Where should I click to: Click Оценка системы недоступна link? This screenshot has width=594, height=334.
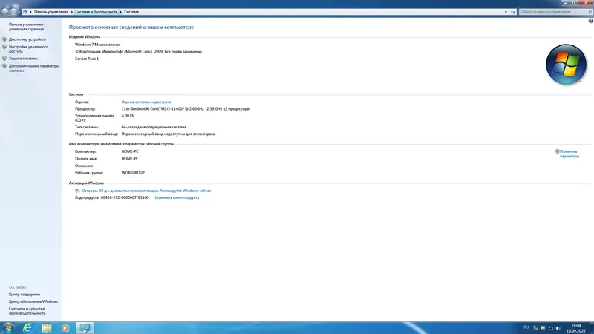pyautogui.click(x=146, y=102)
